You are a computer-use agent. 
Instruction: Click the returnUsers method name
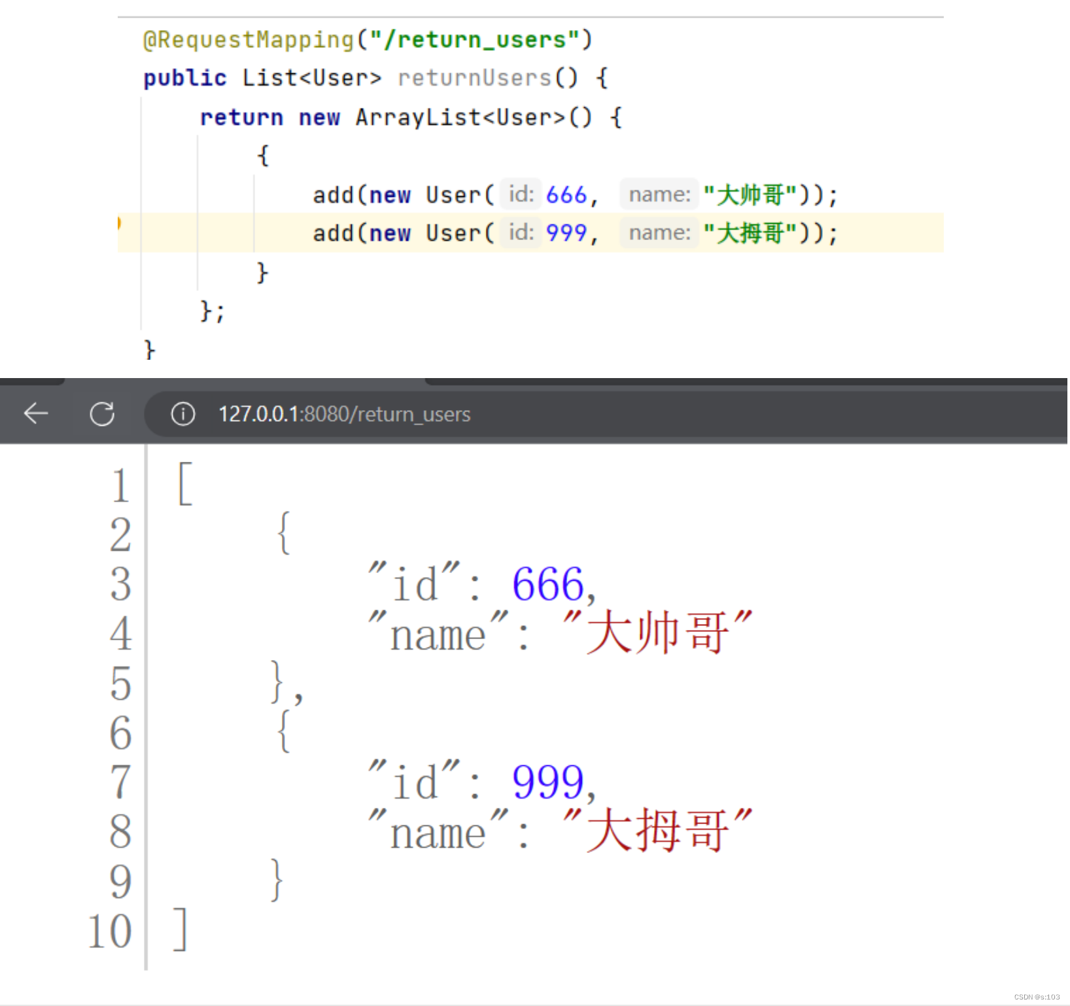coord(474,78)
